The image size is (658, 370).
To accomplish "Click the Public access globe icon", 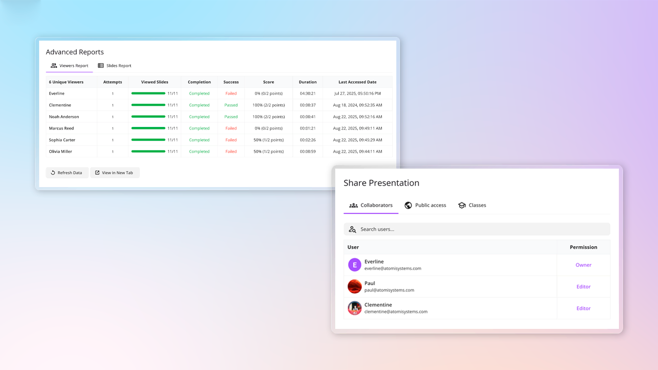I will point(408,205).
